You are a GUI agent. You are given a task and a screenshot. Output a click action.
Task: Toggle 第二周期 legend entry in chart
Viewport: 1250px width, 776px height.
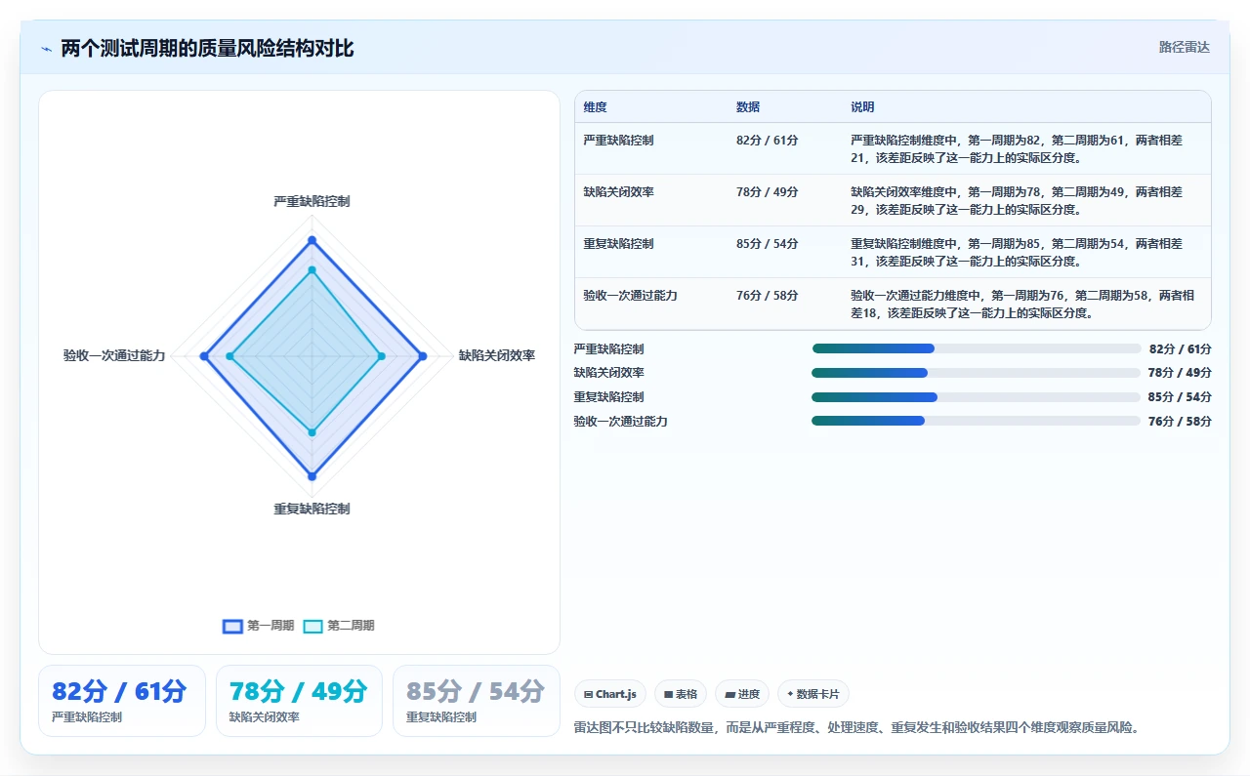click(x=339, y=626)
